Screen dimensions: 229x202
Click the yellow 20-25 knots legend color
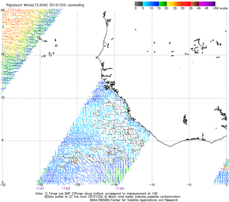pos(171,4)
